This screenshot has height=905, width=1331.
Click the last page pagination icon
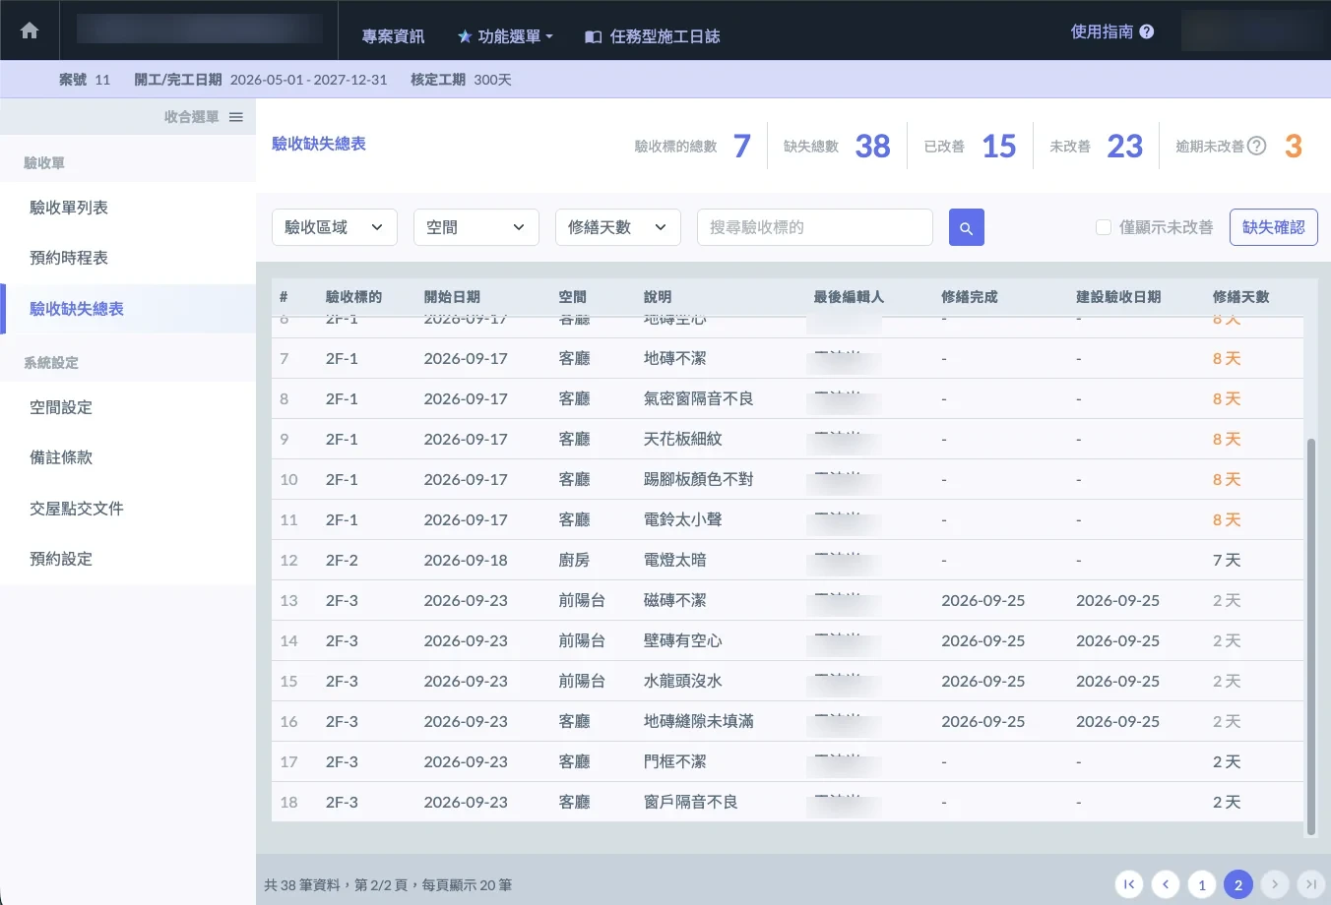1311,884
